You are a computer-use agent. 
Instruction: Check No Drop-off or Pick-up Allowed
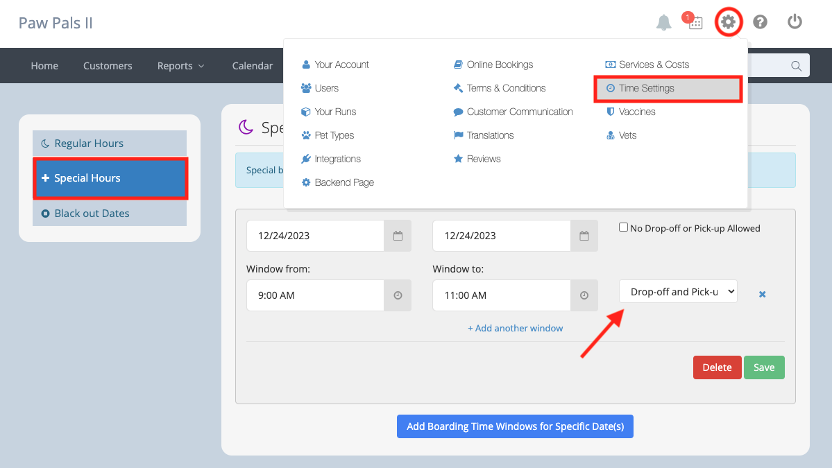pyautogui.click(x=623, y=227)
